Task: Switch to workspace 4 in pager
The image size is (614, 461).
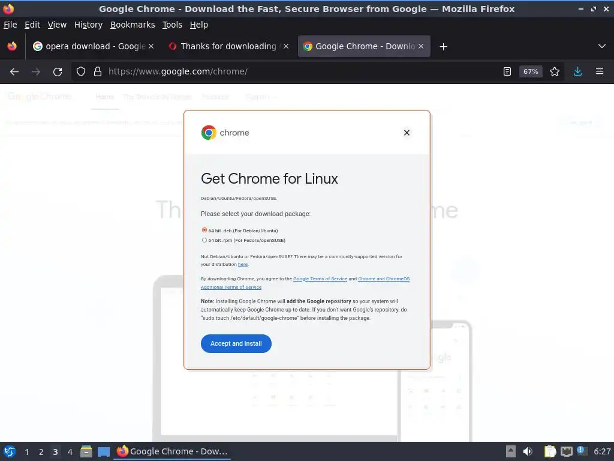Action: [x=70, y=452]
